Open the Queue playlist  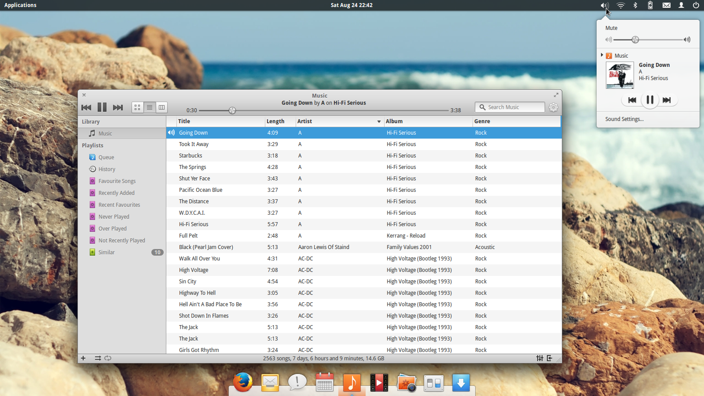pos(106,157)
